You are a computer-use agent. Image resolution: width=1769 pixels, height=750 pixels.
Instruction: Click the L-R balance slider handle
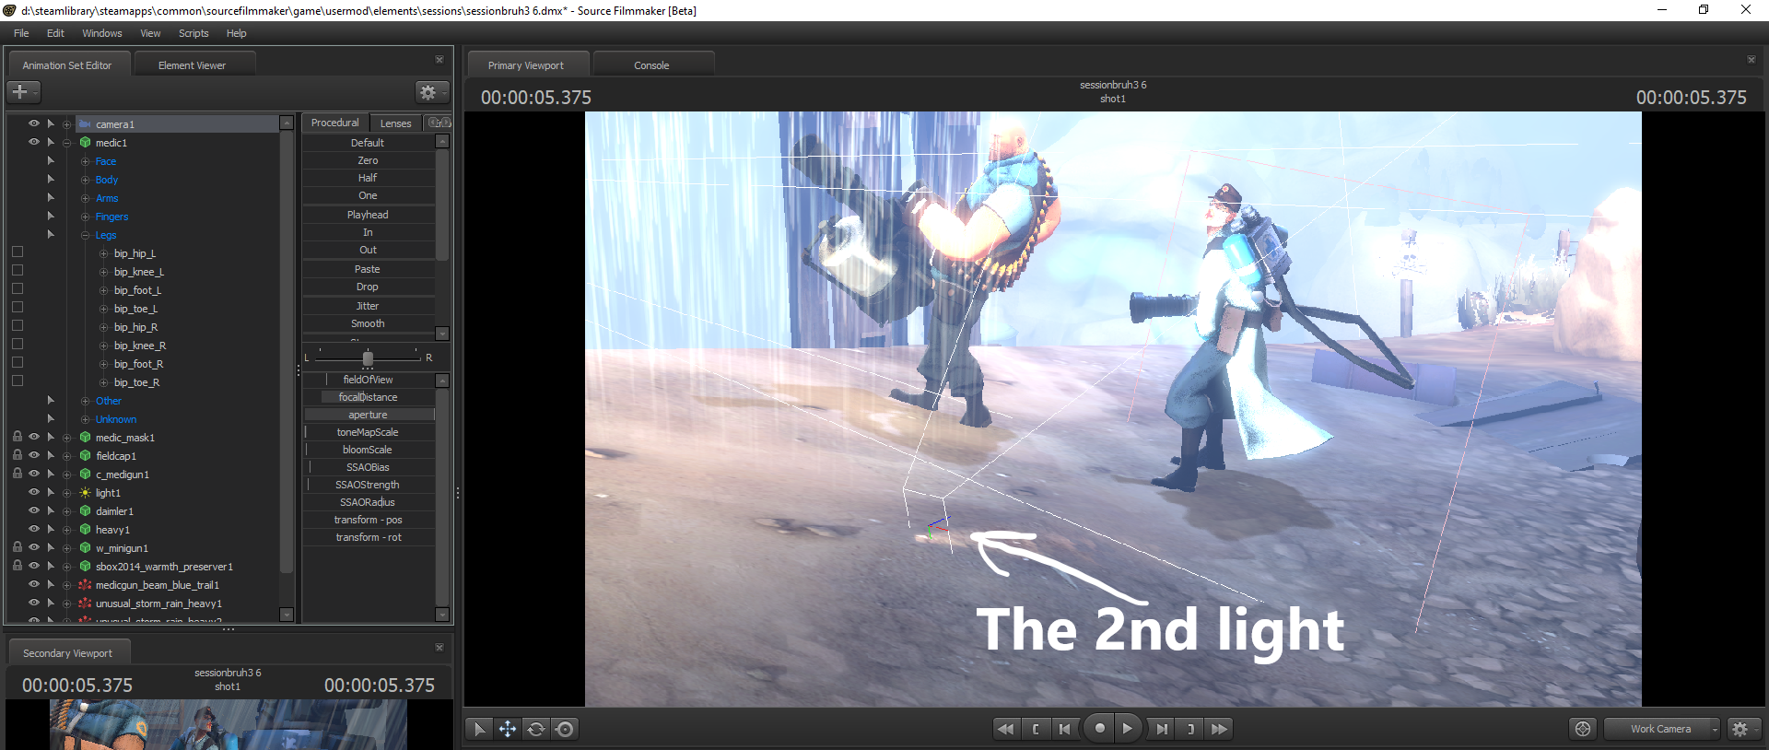[368, 358]
